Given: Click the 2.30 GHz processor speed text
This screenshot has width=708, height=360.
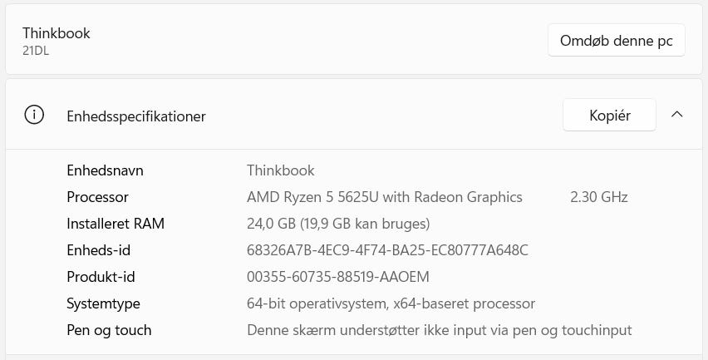Looking at the screenshot, I should click(598, 197).
